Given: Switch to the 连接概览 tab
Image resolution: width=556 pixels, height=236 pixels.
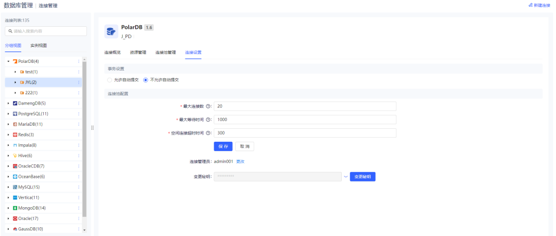Looking at the screenshot, I should tap(112, 53).
